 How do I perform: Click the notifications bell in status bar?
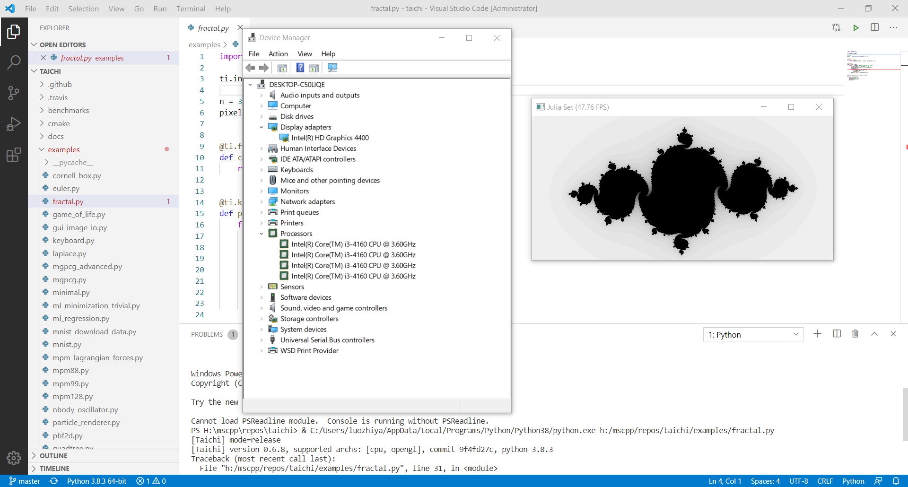(x=896, y=481)
